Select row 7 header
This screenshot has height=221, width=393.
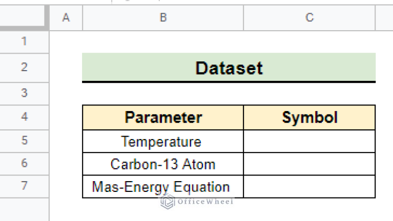click(24, 186)
